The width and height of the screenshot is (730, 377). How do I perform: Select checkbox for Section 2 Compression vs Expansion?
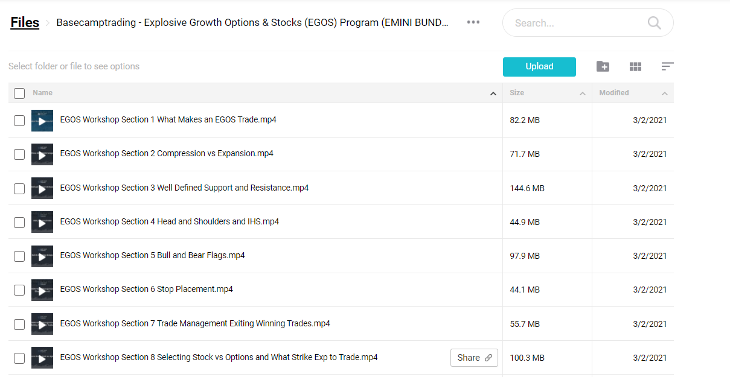(19, 154)
